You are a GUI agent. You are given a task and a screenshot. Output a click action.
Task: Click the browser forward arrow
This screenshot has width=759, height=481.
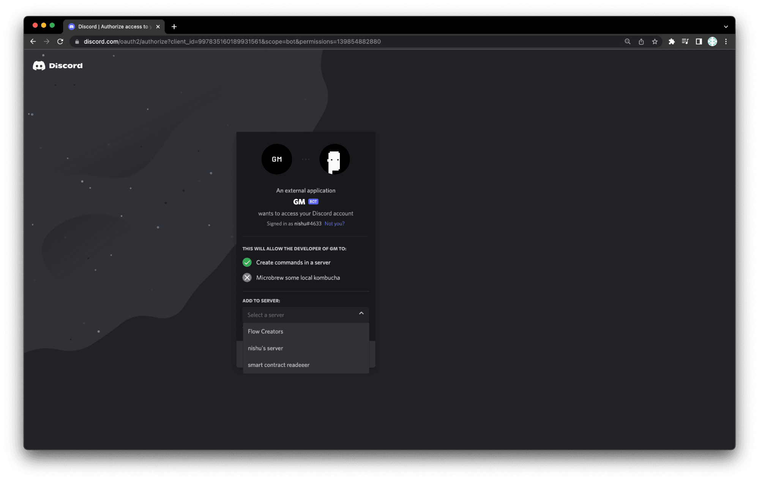click(x=47, y=41)
